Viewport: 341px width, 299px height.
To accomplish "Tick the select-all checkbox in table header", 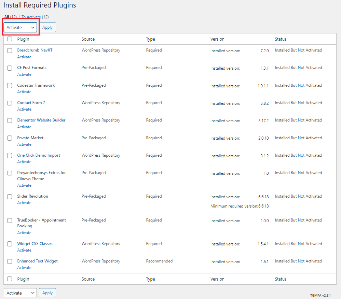I will [x=10, y=39].
